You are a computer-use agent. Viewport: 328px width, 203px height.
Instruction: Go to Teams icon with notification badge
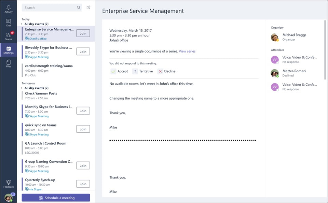[8, 36]
